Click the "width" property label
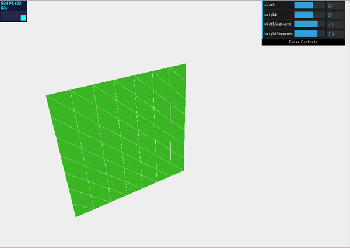This screenshot has height=248, width=350. 270,5
